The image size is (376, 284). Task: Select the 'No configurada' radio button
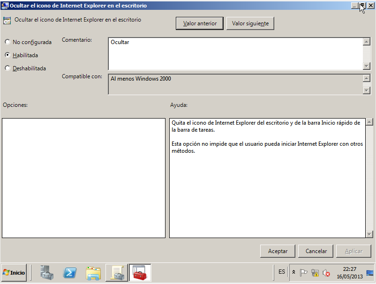pos(8,42)
